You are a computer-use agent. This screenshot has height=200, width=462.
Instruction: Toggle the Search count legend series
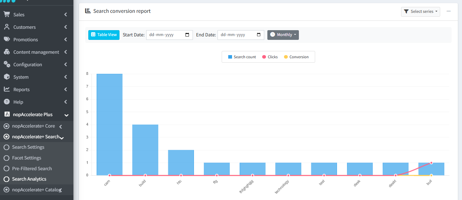(x=242, y=57)
